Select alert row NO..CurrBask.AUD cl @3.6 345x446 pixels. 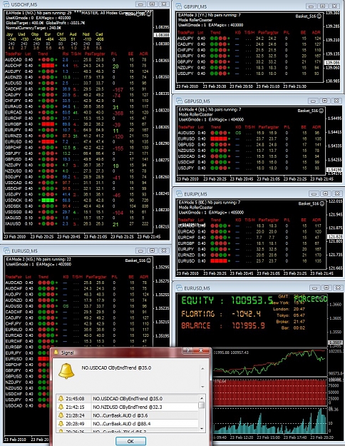point(128,415)
